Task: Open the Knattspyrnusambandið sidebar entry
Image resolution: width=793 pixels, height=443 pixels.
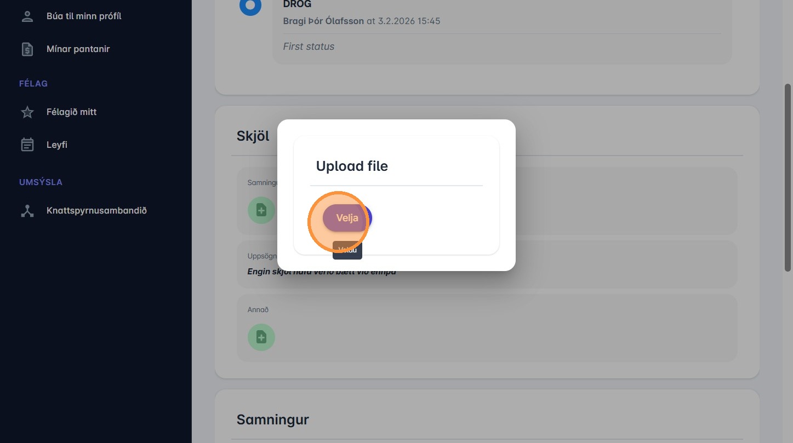Action: click(96, 210)
